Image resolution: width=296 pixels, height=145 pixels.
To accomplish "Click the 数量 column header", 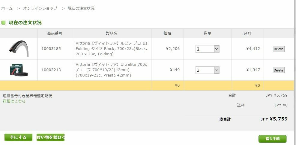I will [208, 33].
